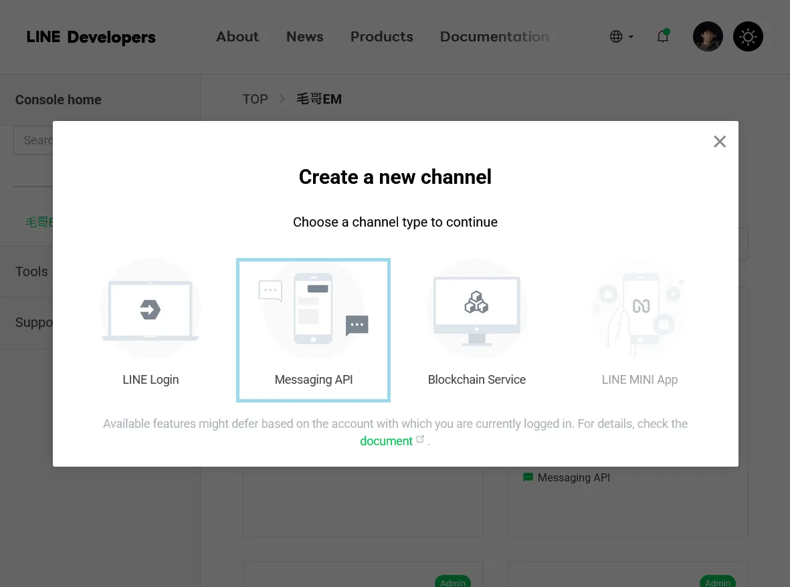Click the external link icon beside document
This screenshot has width=790, height=587.
pyautogui.click(x=420, y=439)
